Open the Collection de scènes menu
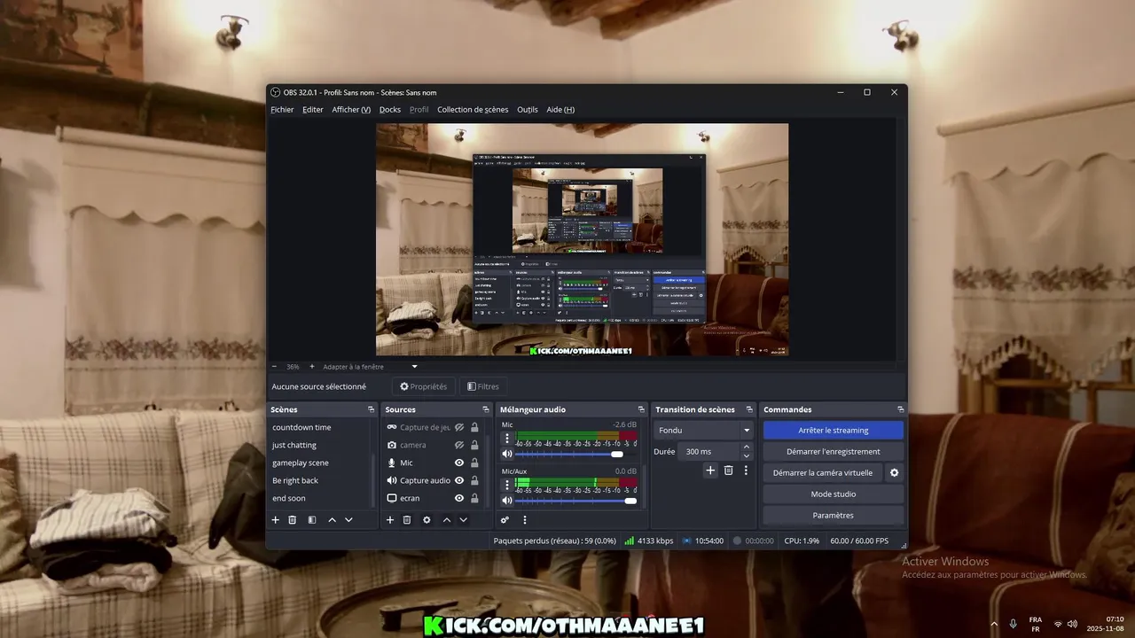 pos(473,110)
